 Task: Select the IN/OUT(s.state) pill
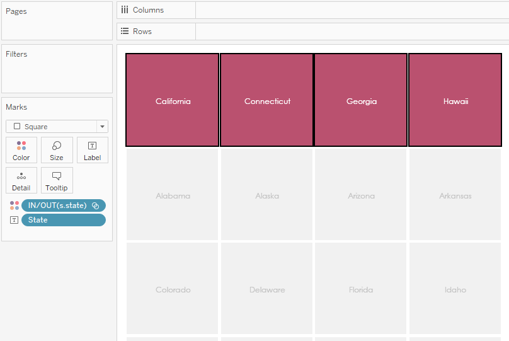click(57, 205)
